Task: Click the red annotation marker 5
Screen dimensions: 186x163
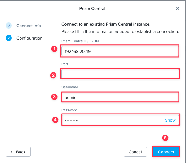Action: coord(165,138)
